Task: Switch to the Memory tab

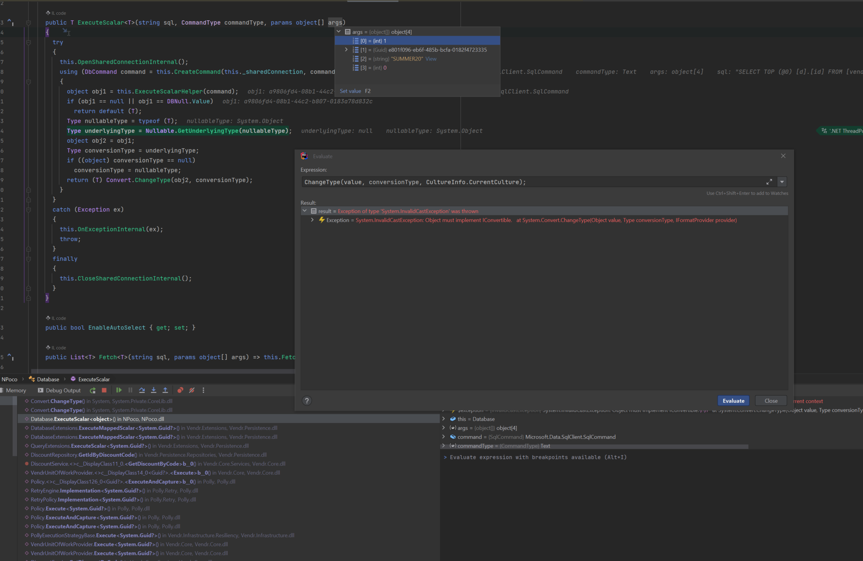Action: (x=13, y=390)
